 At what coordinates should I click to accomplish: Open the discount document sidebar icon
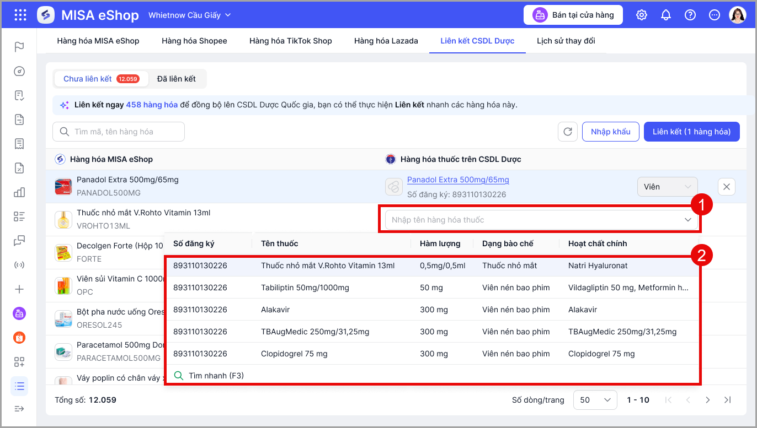point(19,168)
